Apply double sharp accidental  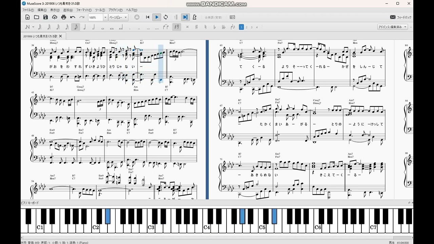(187, 27)
